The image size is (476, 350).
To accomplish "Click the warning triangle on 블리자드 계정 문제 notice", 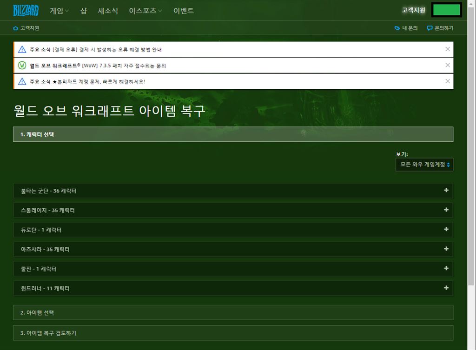I will [22, 81].
